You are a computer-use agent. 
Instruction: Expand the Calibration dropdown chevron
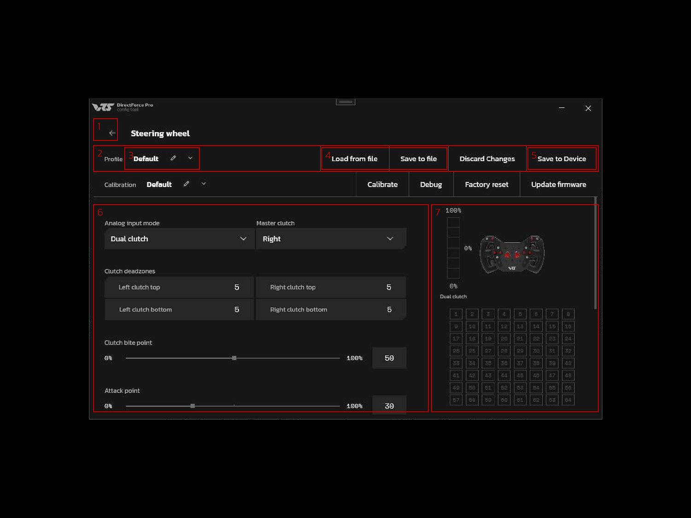click(204, 184)
